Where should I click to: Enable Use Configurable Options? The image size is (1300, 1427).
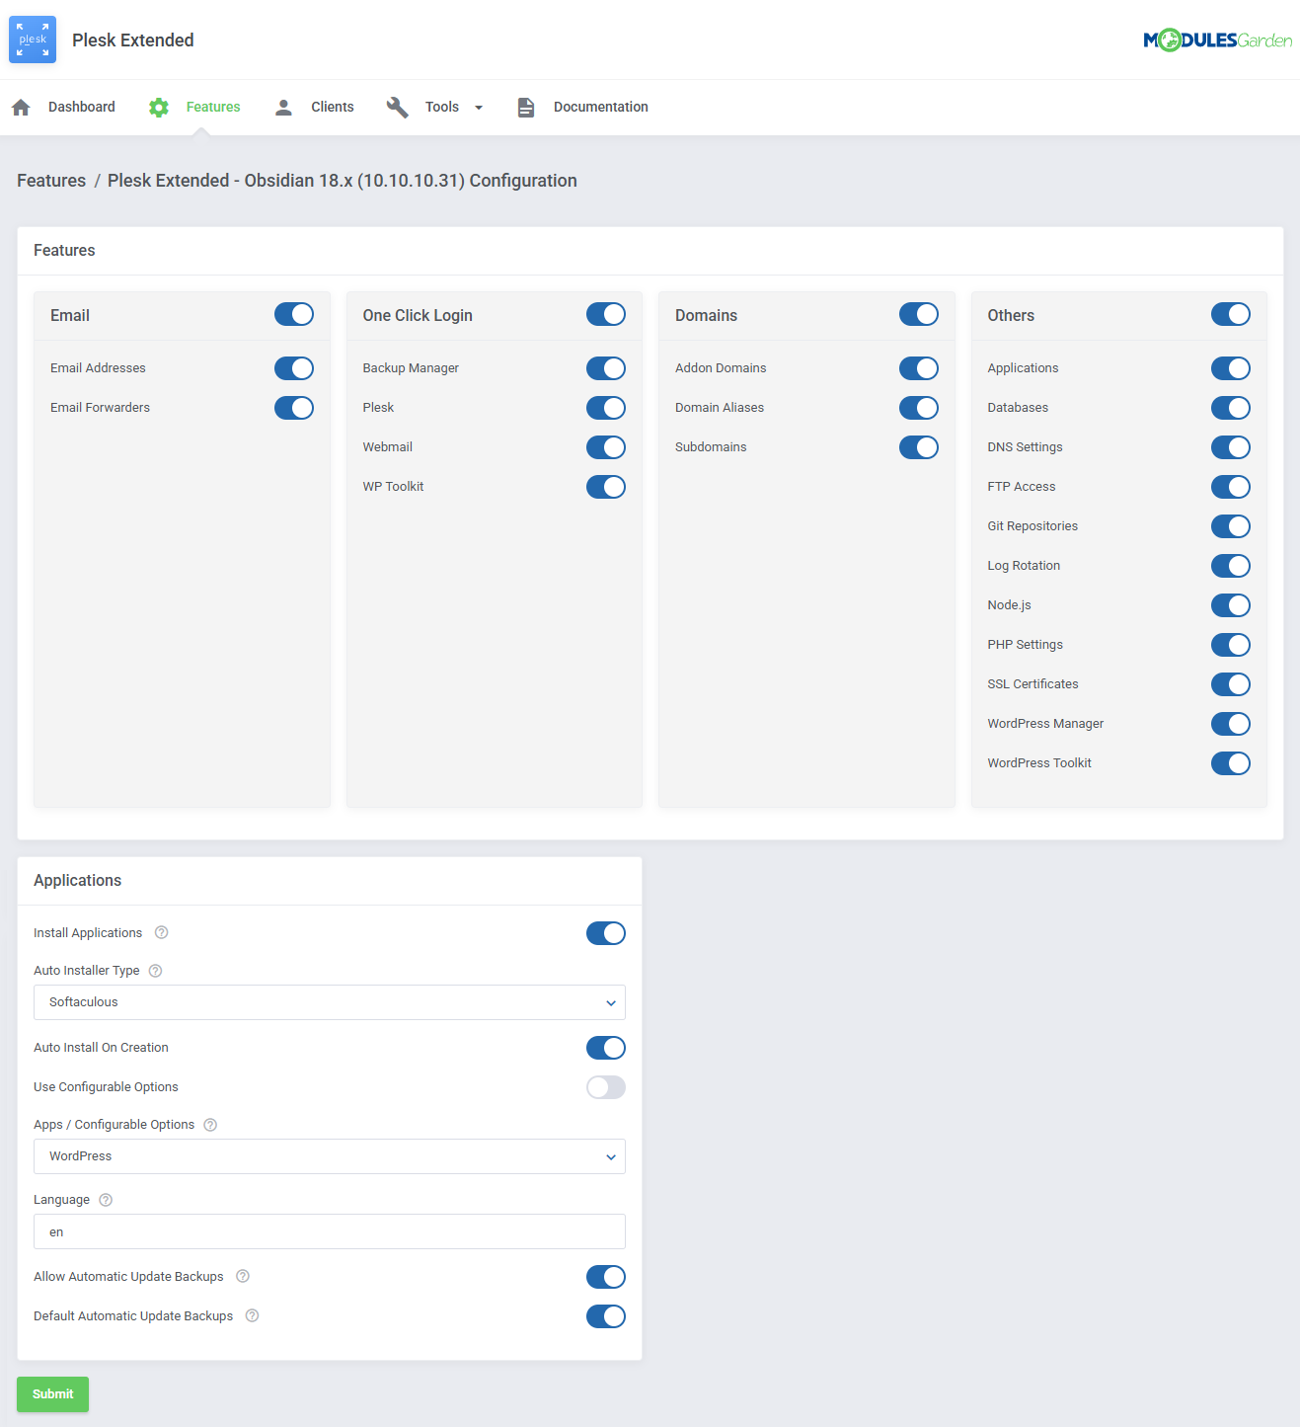click(x=605, y=1086)
